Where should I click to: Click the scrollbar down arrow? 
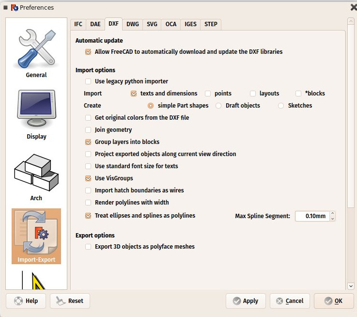(351, 286)
